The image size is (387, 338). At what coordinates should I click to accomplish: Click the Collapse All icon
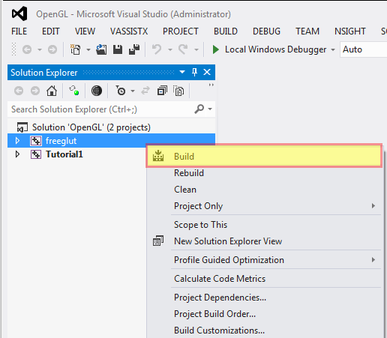[x=162, y=91]
